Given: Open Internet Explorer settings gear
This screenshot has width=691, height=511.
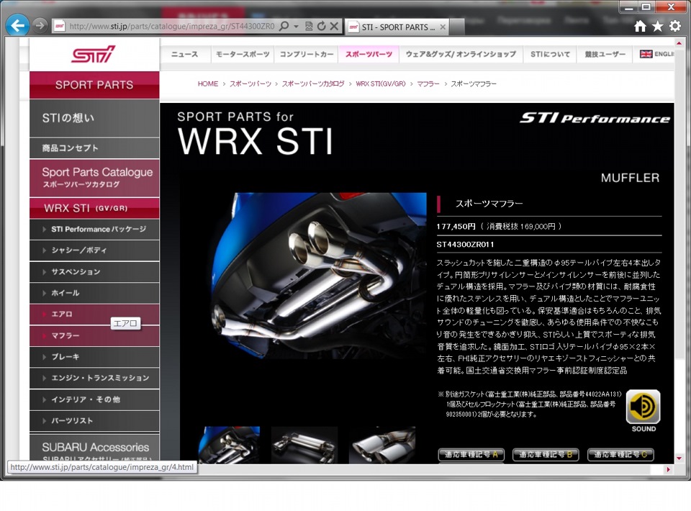Looking at the screenshot, I should [x=674, y=25].
